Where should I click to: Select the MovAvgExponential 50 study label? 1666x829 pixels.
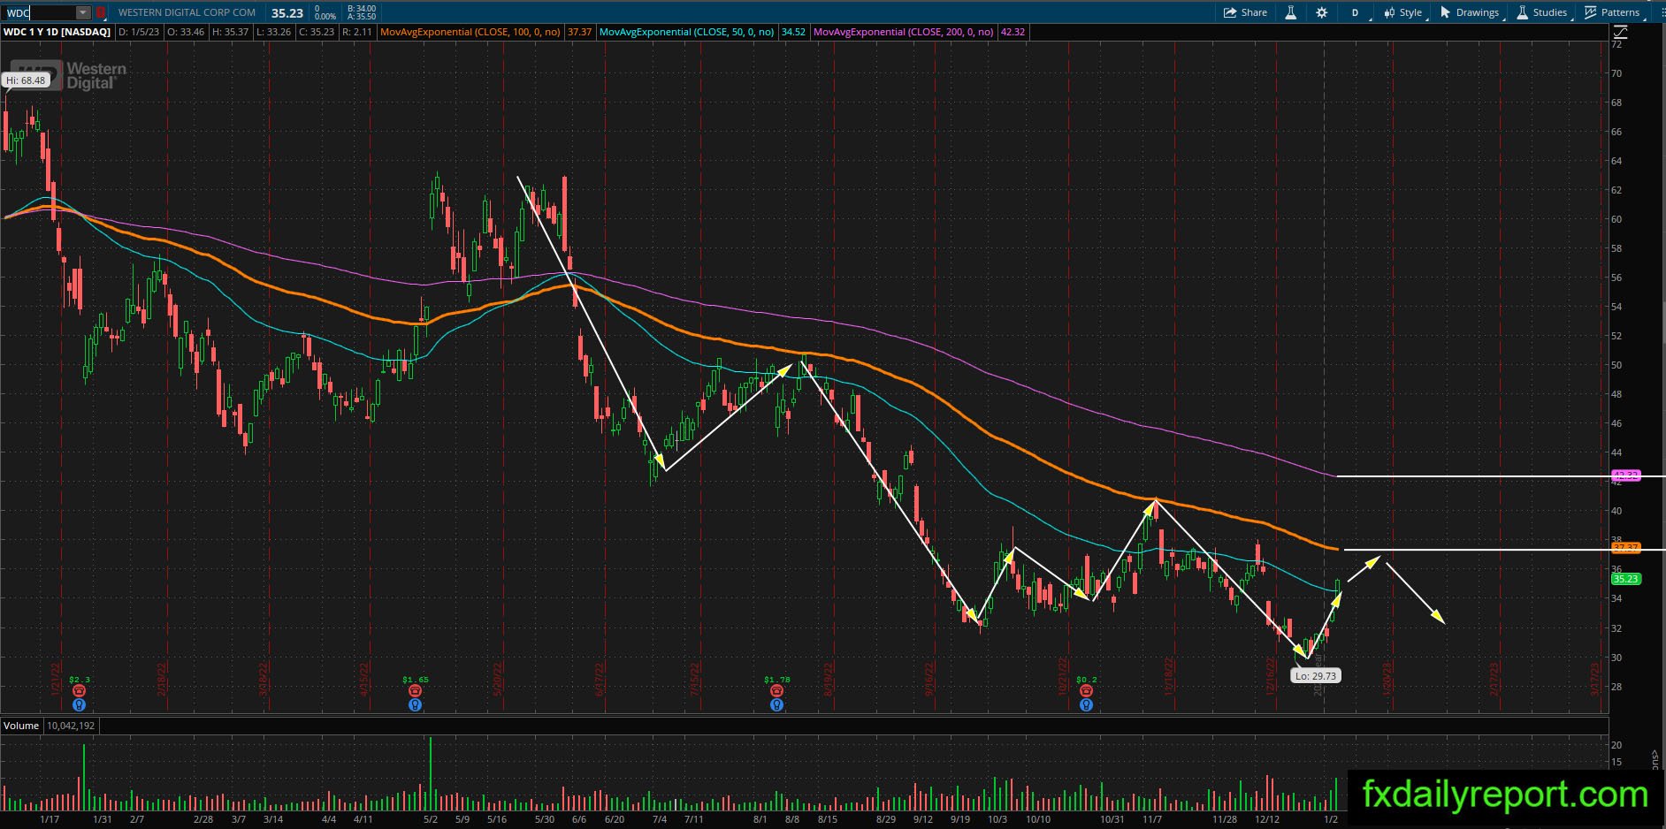(x=686, y=32)
